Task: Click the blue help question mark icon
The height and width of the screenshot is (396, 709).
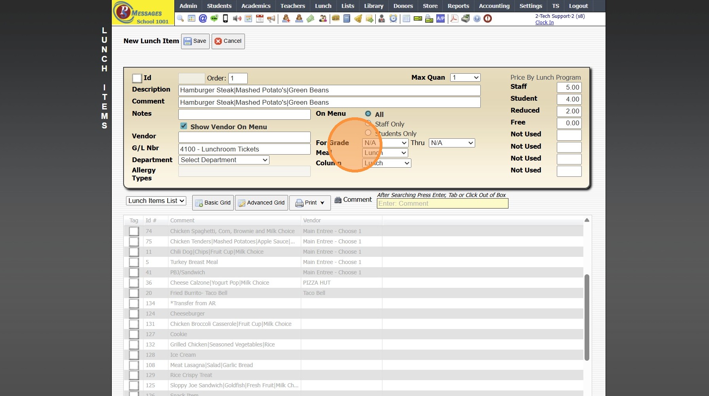Action: 477,18
